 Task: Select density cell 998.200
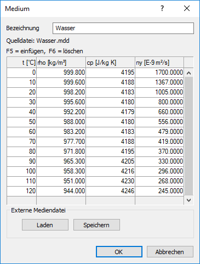61,92
